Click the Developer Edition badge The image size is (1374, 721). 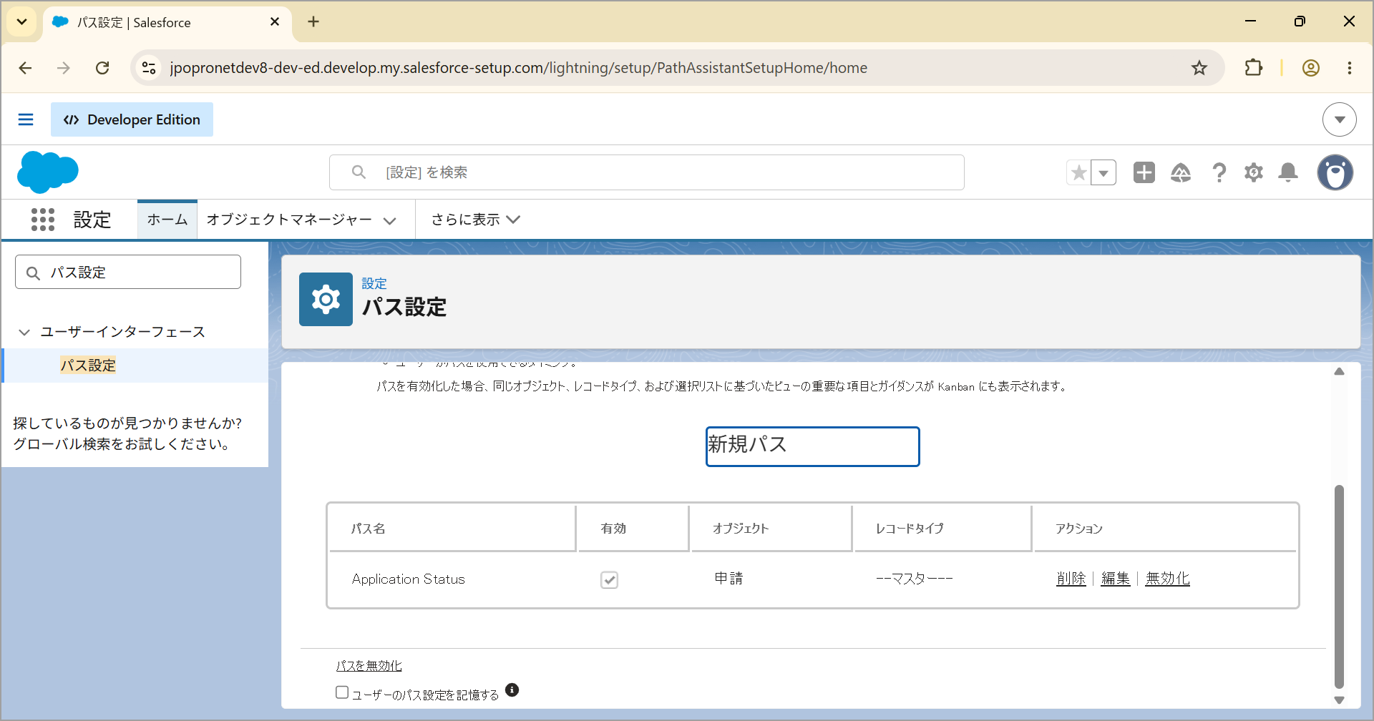132,119
